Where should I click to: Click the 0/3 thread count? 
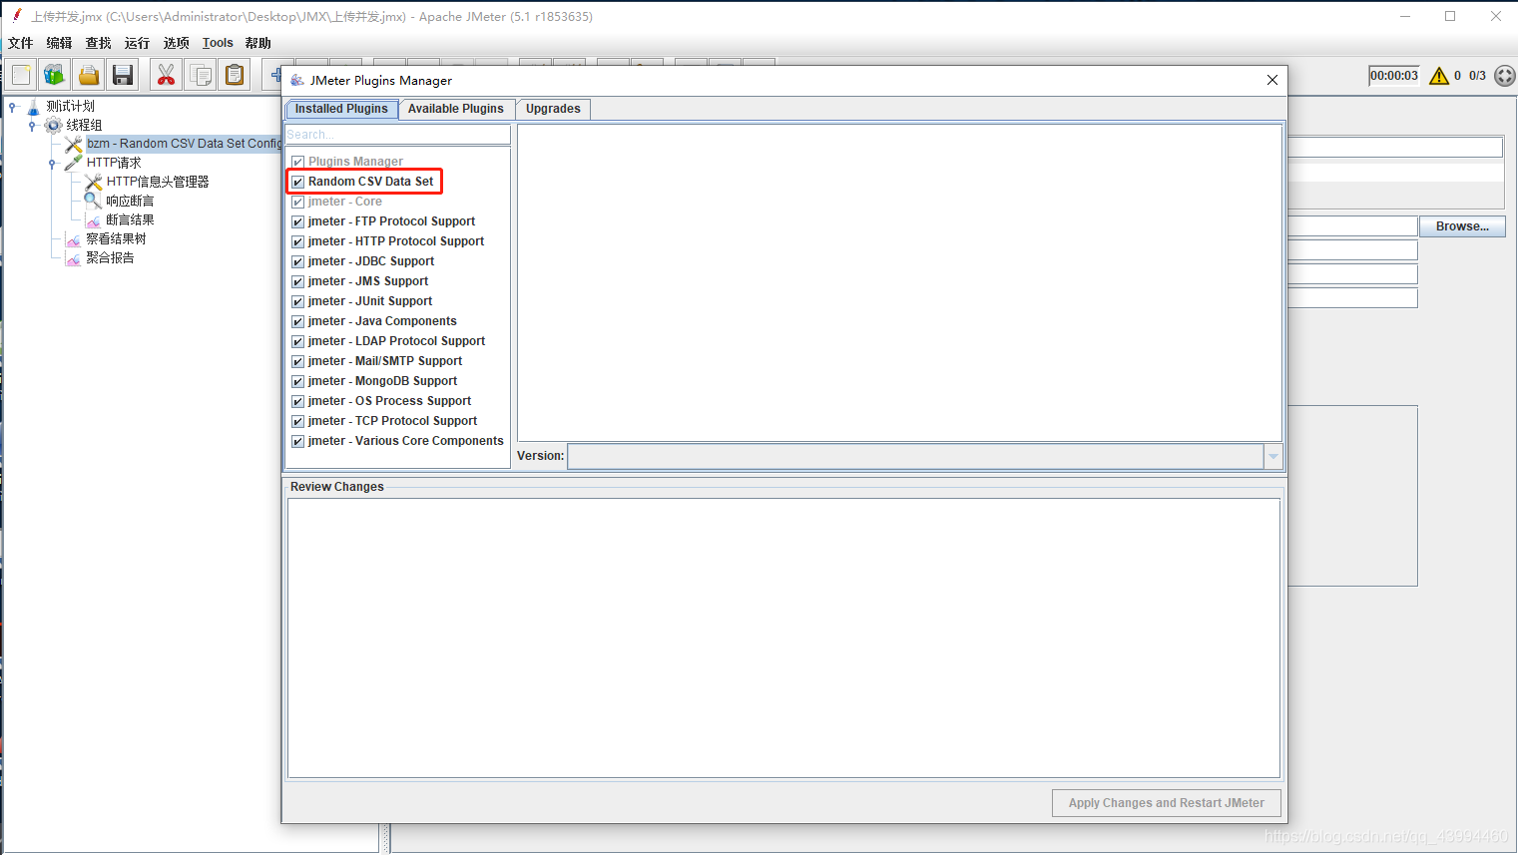point(1477,76)
